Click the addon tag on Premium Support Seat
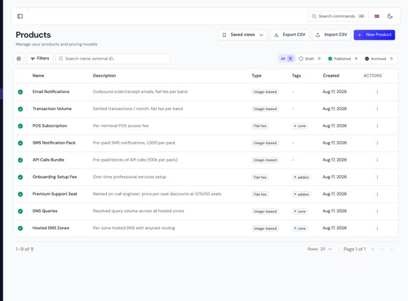The image size is (408, 301). pyautogui.click(x=301, y=194)
